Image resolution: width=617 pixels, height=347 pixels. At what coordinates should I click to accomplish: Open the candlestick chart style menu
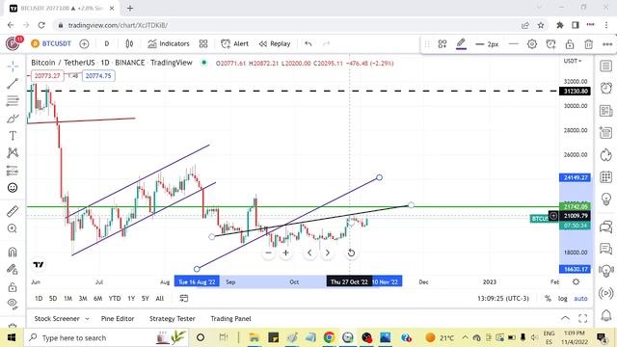pyautogui.click(x=129, y=43)
